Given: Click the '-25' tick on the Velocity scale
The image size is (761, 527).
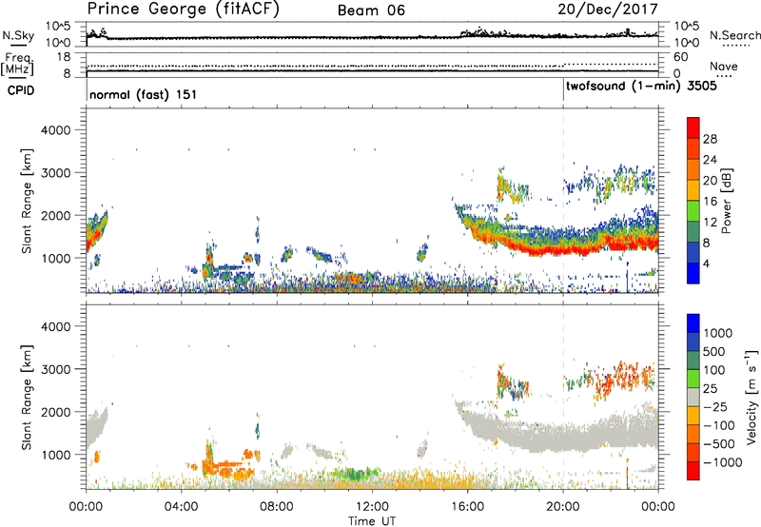Looking at the screenshot, I should tap(715, 406).
